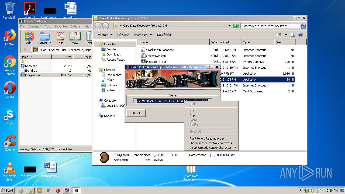The image size is (345, 194).
Task: Launch Google Chrome from the desktop
Action: [10, 65]
